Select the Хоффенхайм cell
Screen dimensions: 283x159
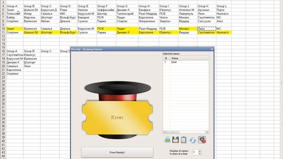(106, 10)
